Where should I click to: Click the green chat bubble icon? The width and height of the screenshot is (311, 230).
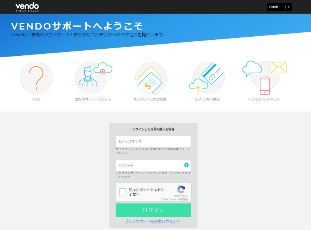pos(252,69)
